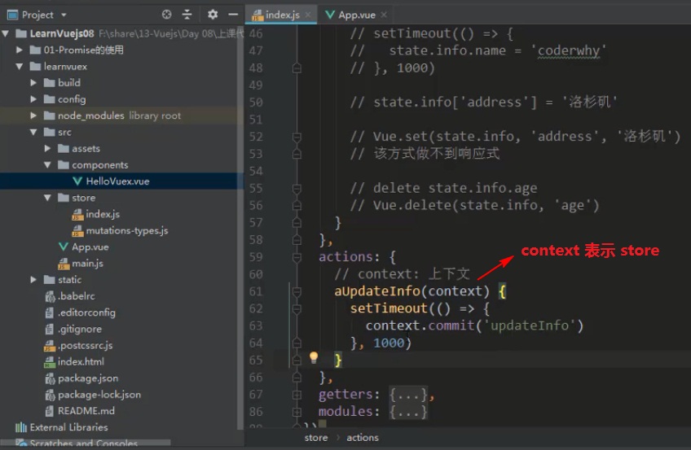
Task: Fold aUpdateInfo method at line 61
Action: [x=297, y=291]
